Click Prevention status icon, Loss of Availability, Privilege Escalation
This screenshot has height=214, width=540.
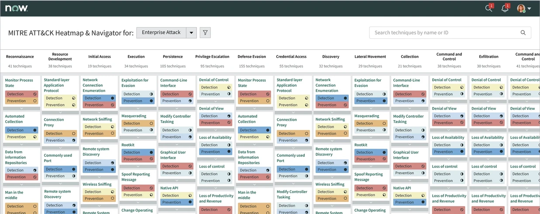pos(229,152)
